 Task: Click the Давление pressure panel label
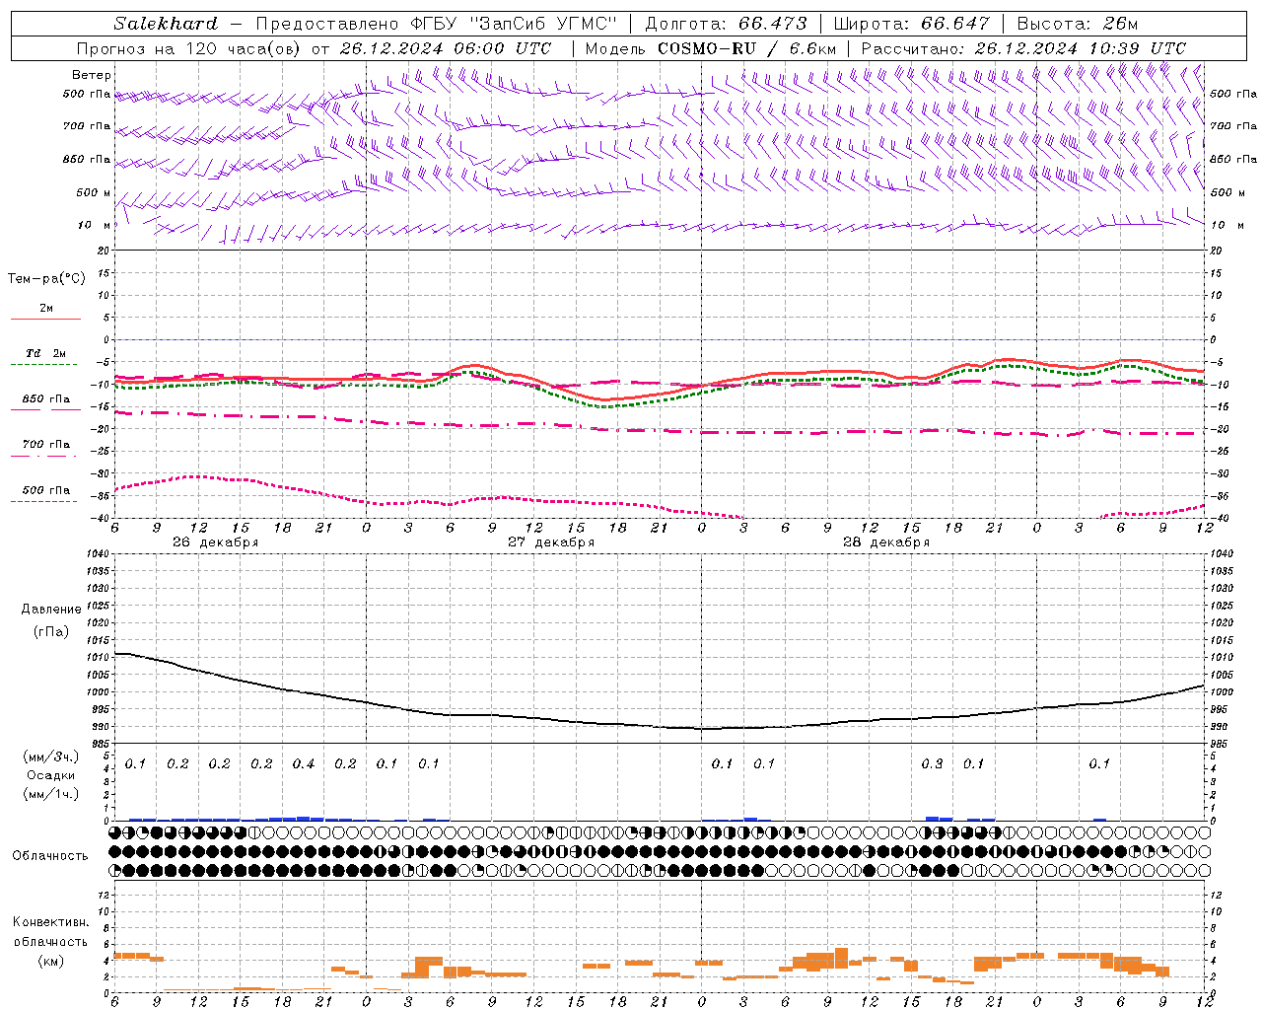(51, 610)
